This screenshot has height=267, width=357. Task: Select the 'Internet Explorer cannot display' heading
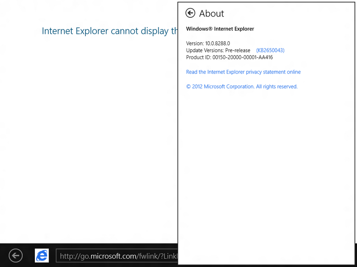[109, 31]
